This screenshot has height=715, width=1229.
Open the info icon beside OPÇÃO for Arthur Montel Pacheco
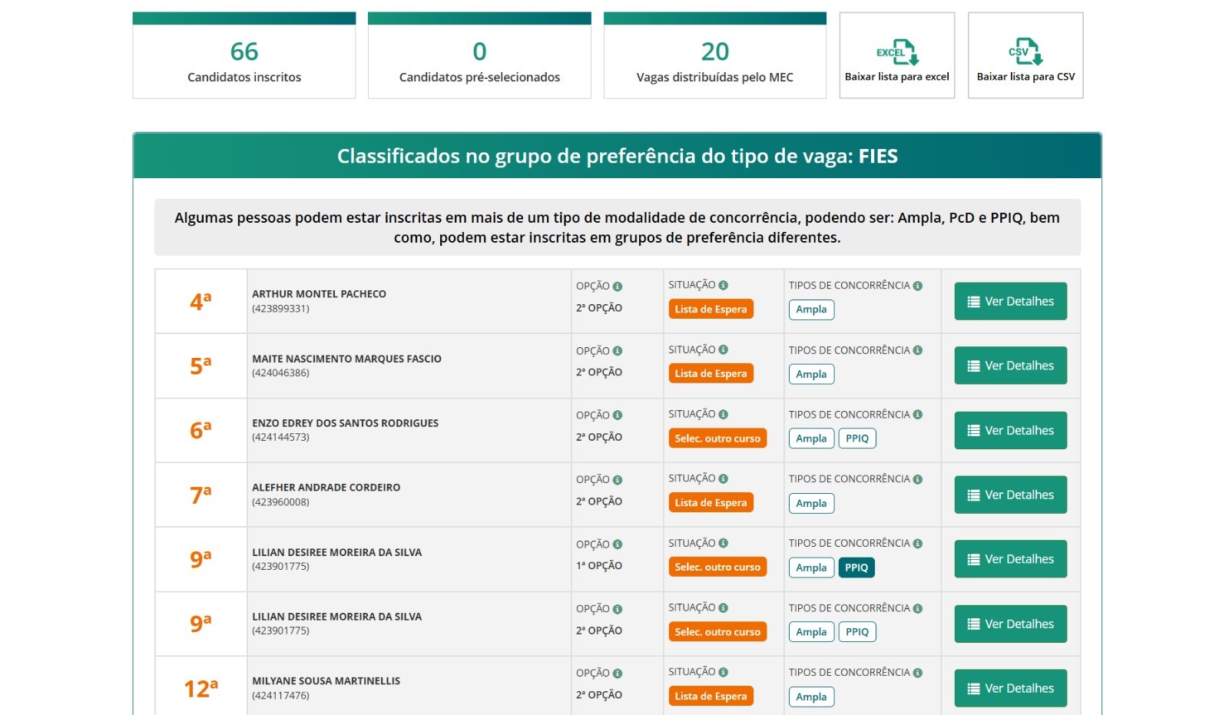point(618,286)
